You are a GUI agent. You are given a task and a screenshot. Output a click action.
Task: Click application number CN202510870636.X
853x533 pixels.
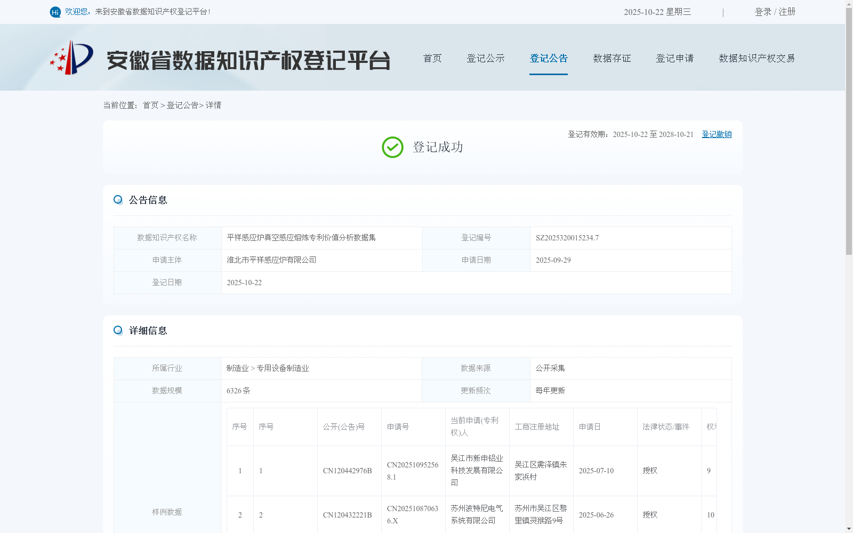(413, 514)
